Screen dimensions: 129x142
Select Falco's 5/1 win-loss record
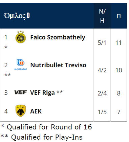point(102,43)
